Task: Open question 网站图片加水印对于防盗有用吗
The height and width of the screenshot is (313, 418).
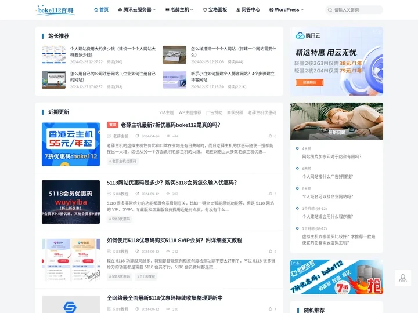Action: click(331, 156)
